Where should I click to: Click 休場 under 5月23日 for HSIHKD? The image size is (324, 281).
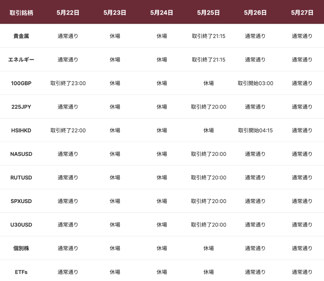[x=115, y=131]
